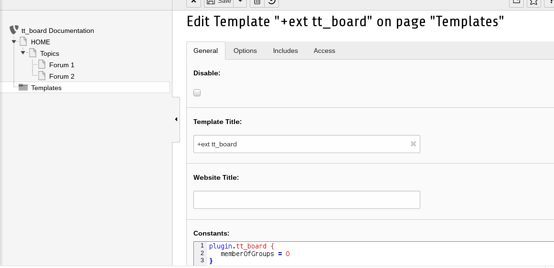Collapse the navigation pane with arrow handle
This screenshot has height=268, width=554.
[176, 119]
